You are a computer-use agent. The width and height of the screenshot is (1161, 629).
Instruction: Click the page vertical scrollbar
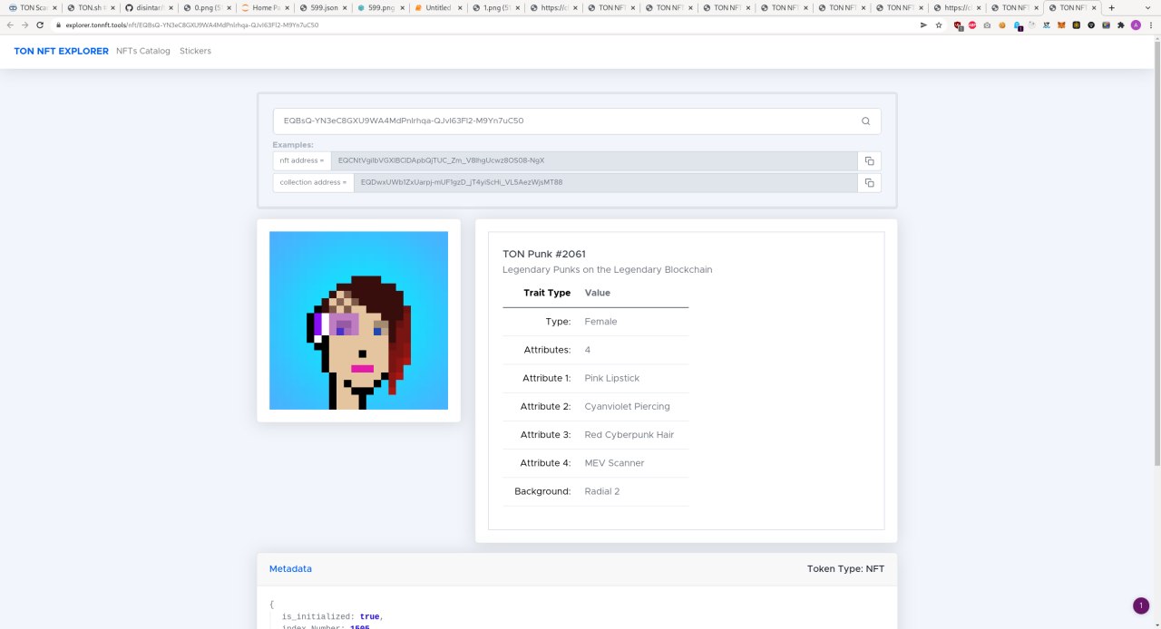(1156, 254)
